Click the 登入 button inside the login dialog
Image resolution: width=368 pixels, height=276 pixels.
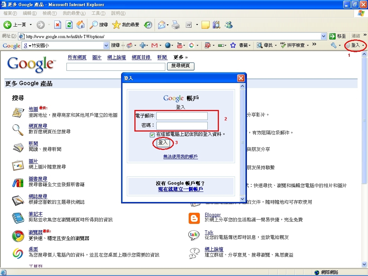(x=163, y=143)
